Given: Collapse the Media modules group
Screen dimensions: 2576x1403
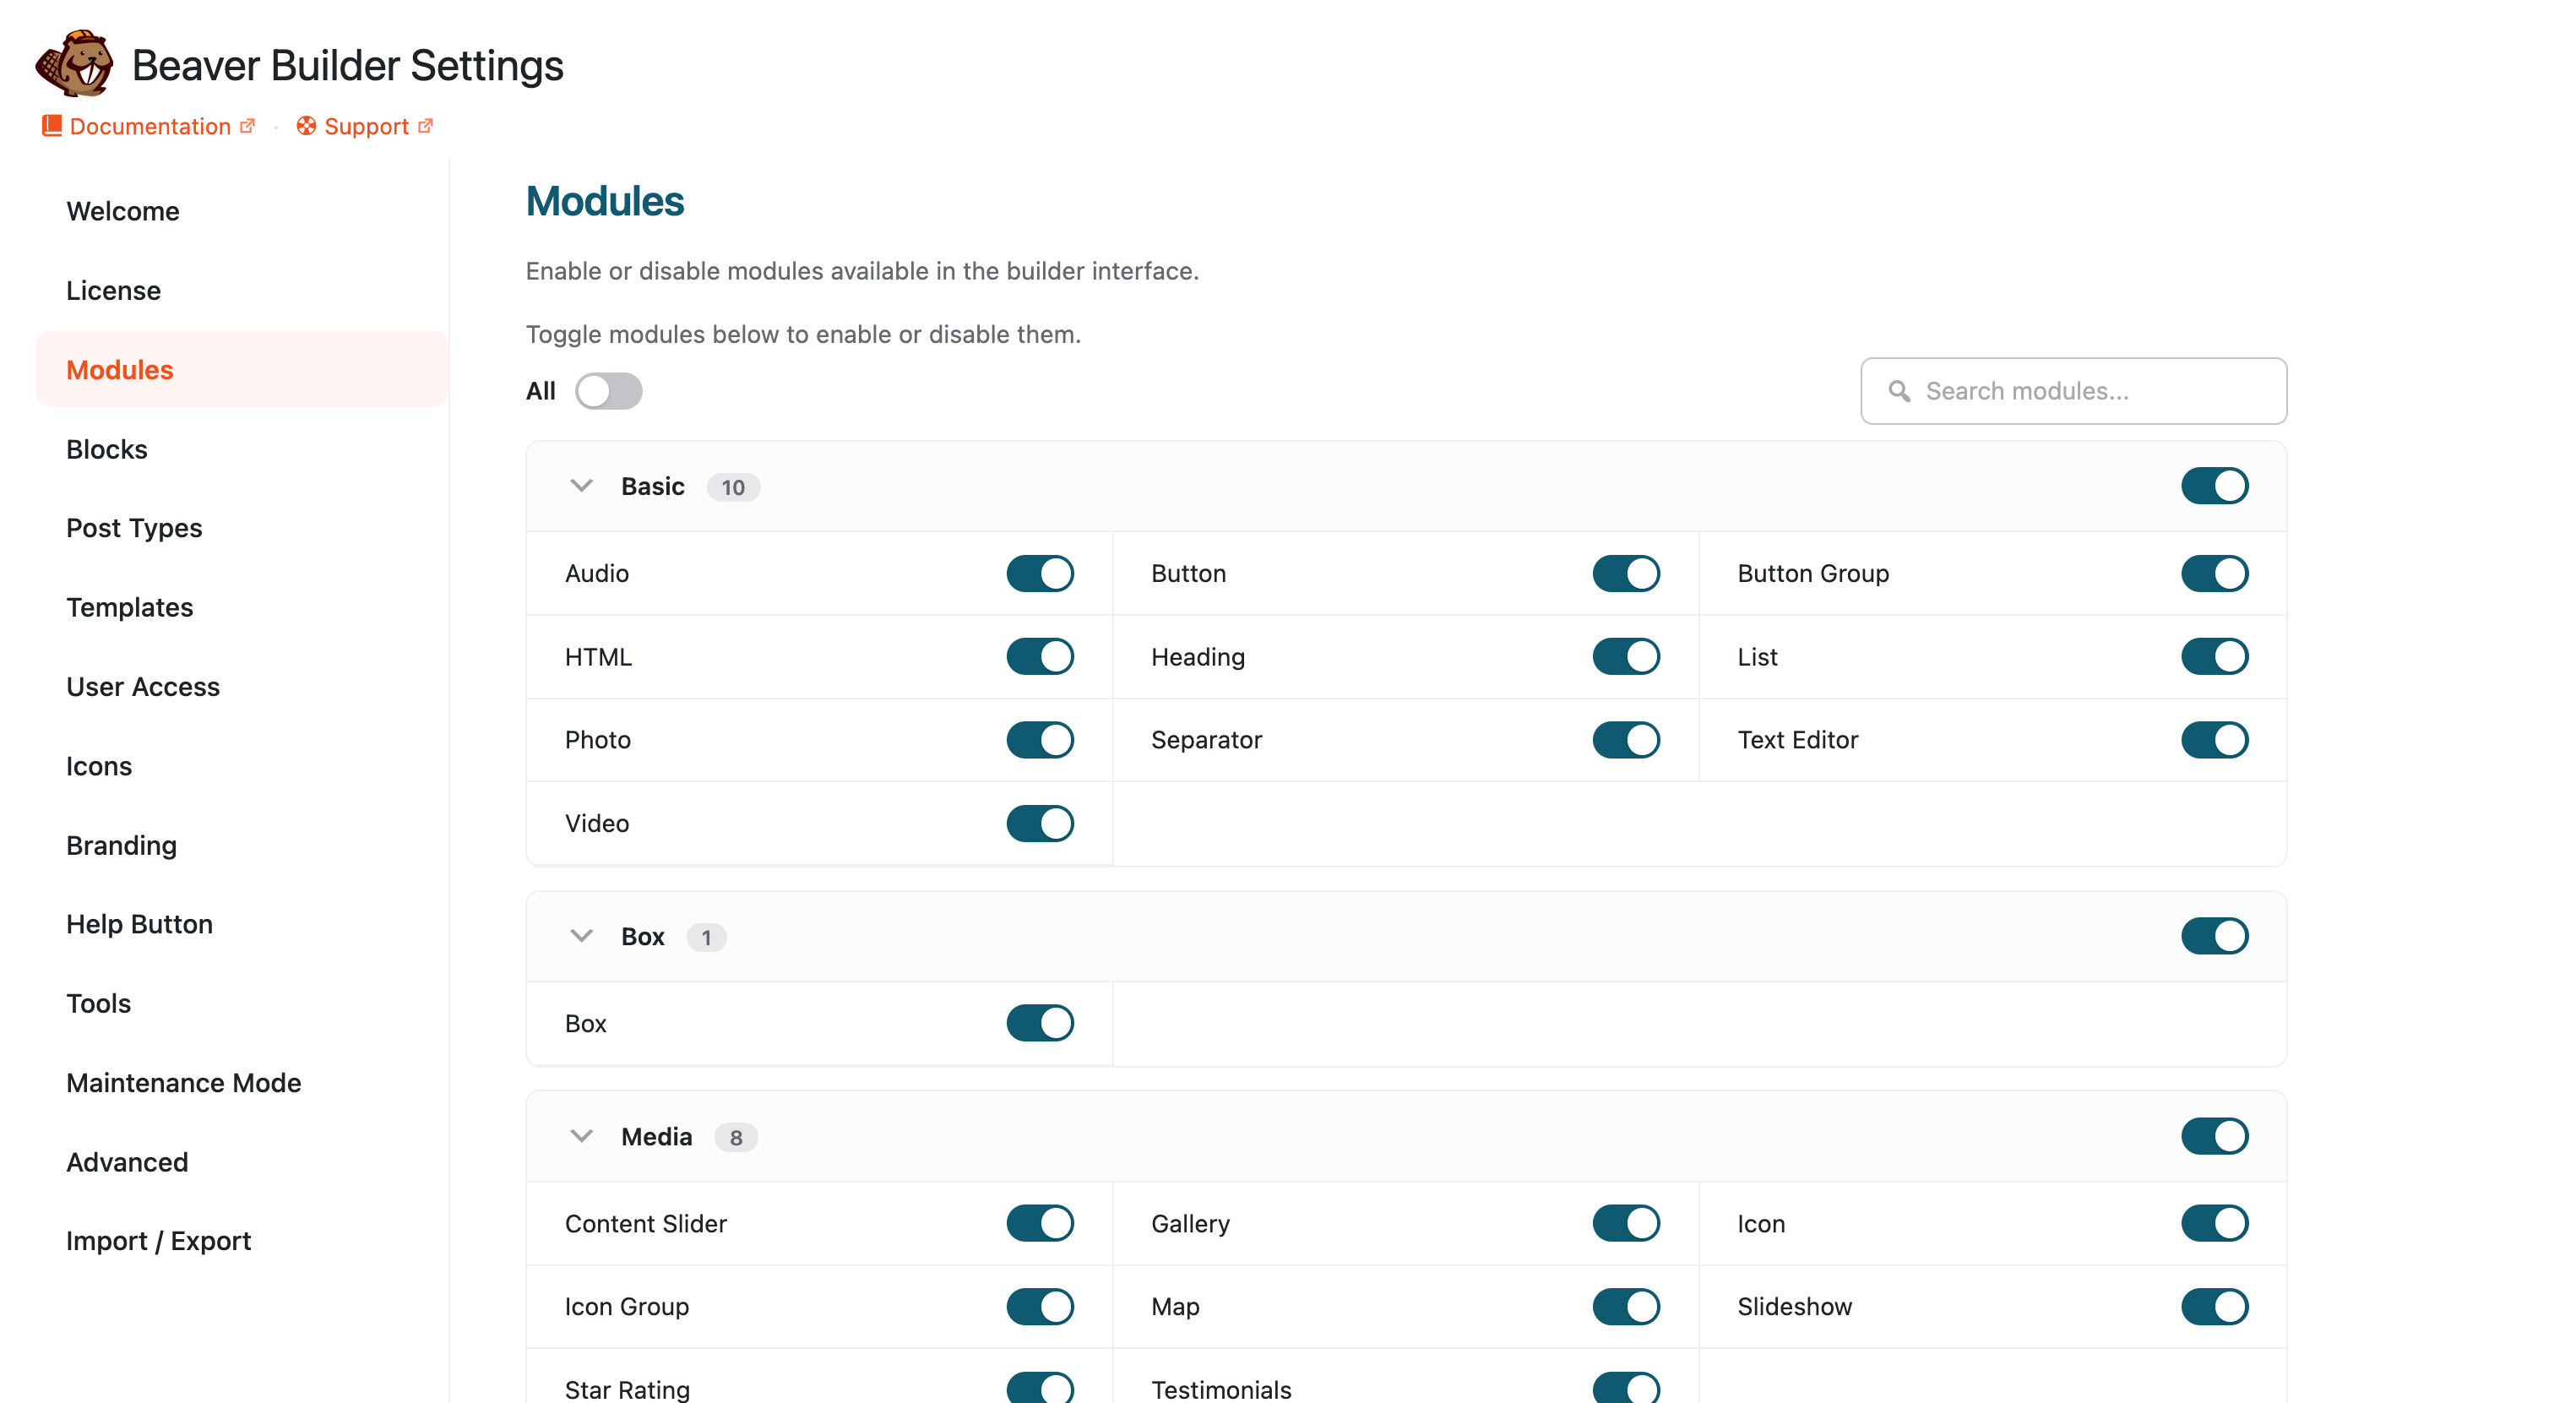Looking at the screenshot, I should tap(581, 1136).
